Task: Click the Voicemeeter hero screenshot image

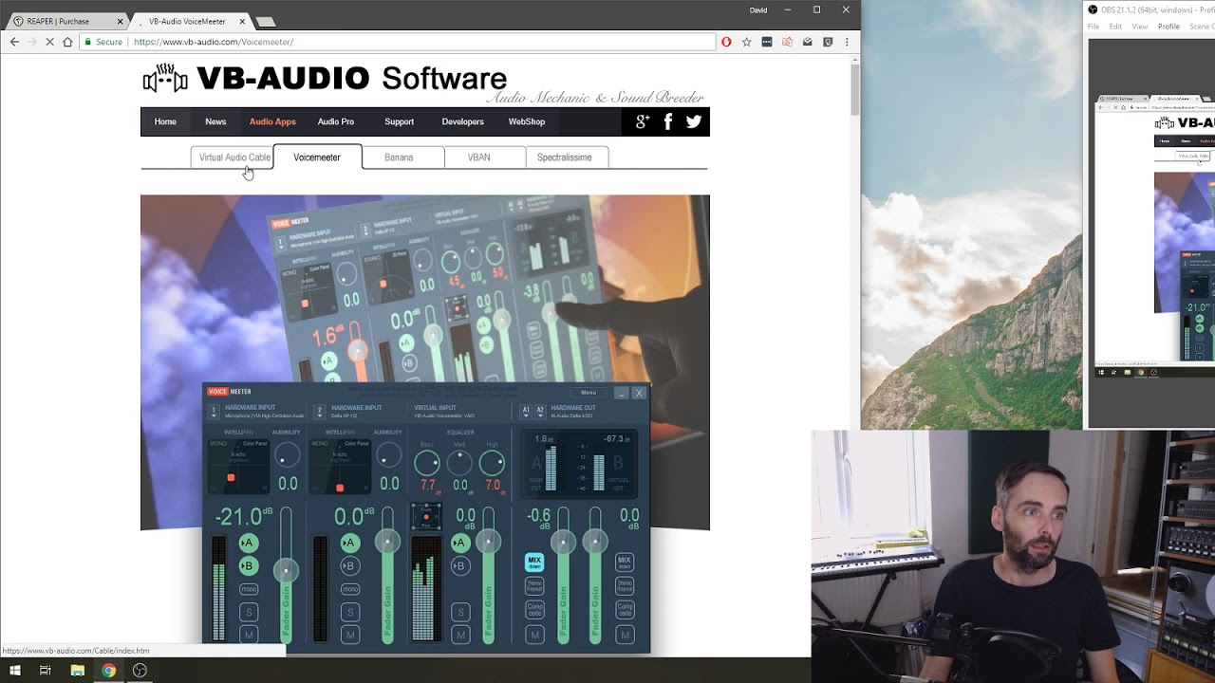Action: (425, 424)
